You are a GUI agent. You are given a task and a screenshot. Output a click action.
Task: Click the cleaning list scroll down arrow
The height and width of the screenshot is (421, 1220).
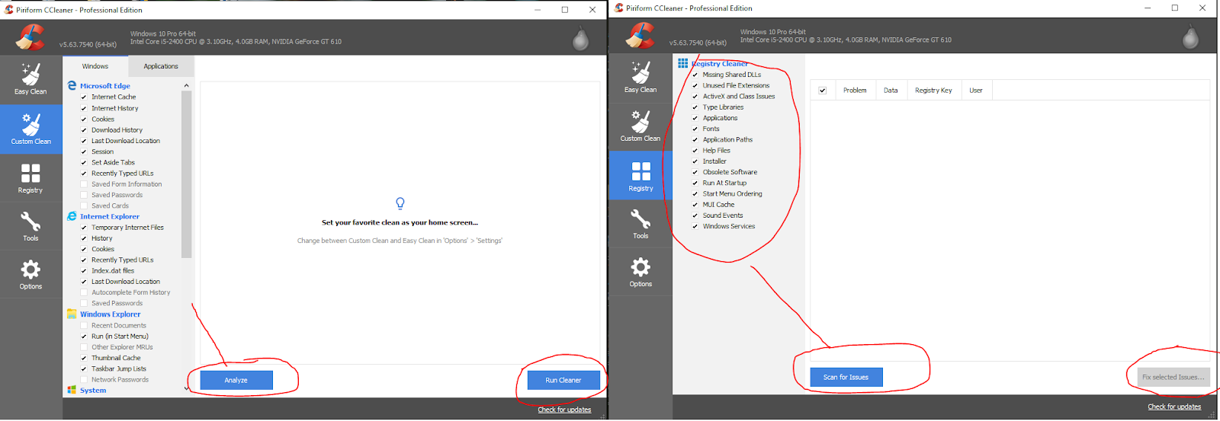pyautogui.click(x=186, y=389)
